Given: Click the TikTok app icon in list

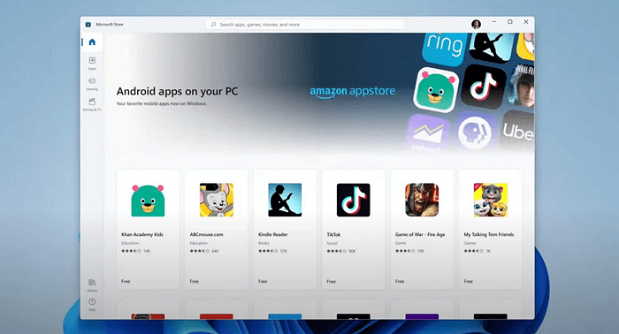Looking at the screenshot, I should pyautogui.click(x=354, y=200).
